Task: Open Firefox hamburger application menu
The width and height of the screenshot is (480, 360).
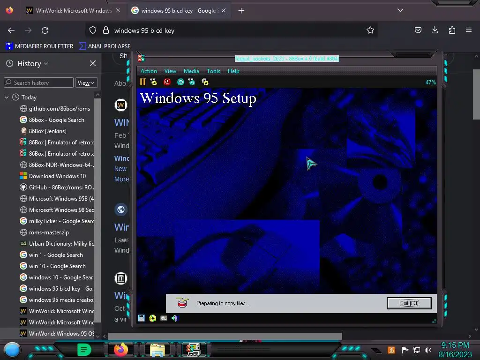Action: 469,30
